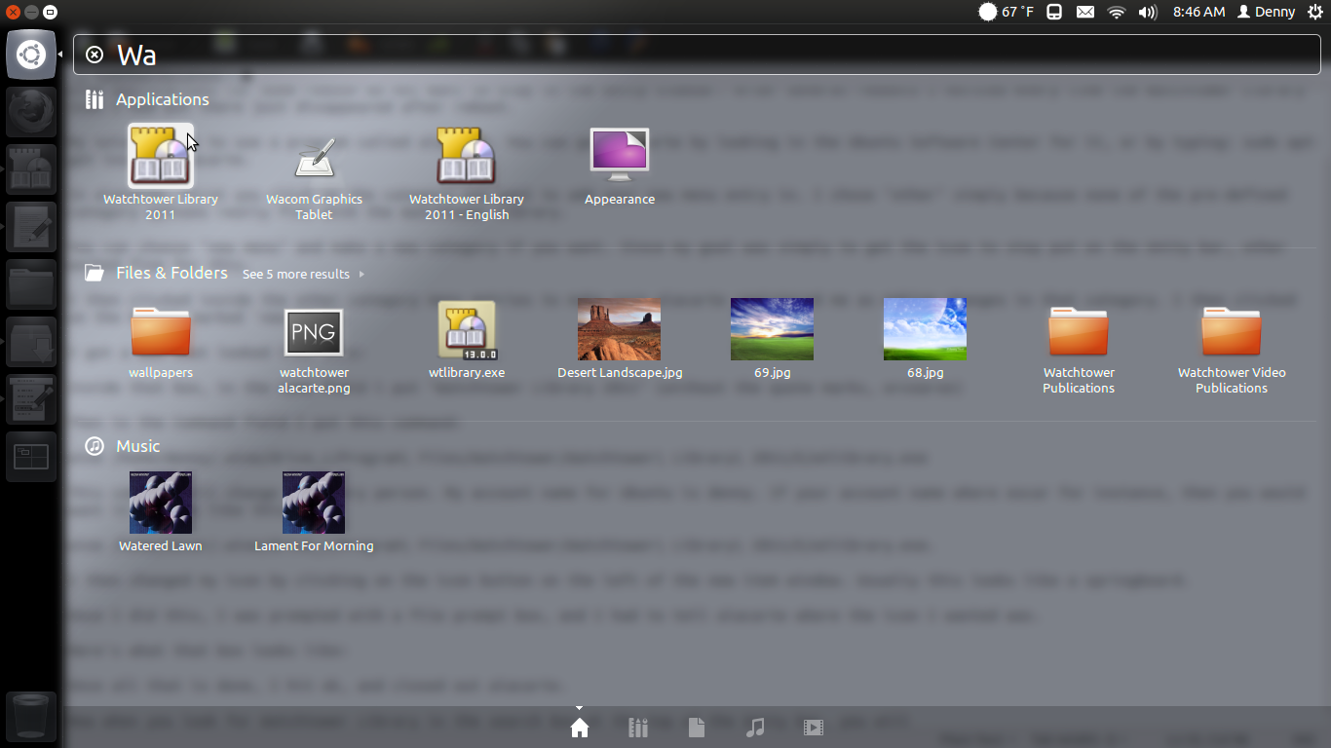Open the menu editor launcher icon
The height and width of the screenshot is (748, 1331).
tap(31, 399)
